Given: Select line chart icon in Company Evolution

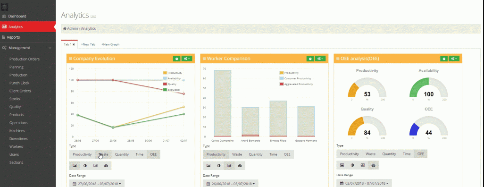Looking at the screenshot, I should pyautogui.click(x=75, y=166).
